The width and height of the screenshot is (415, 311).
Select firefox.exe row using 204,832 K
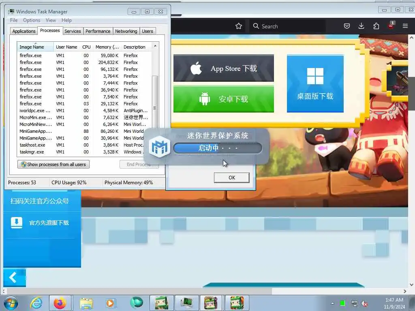(x=85, y=62)
